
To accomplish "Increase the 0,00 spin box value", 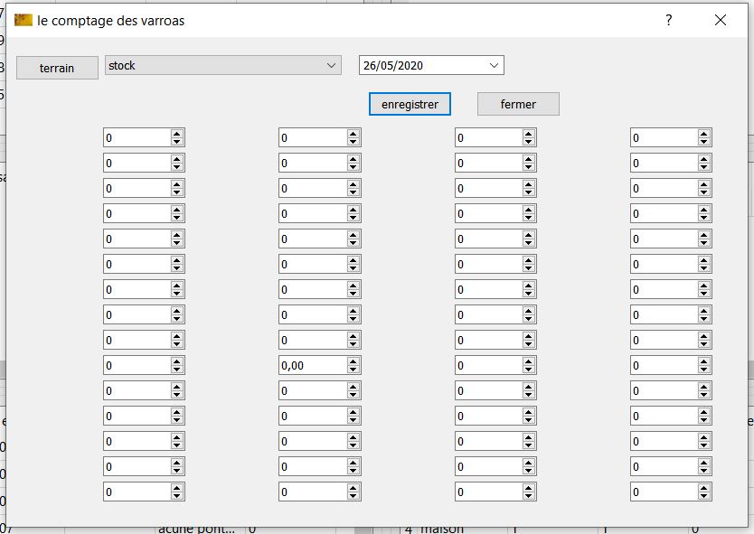I will pos(353,361).
